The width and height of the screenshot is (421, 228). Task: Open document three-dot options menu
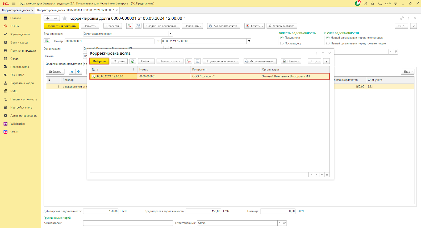(x=409, y=18)
